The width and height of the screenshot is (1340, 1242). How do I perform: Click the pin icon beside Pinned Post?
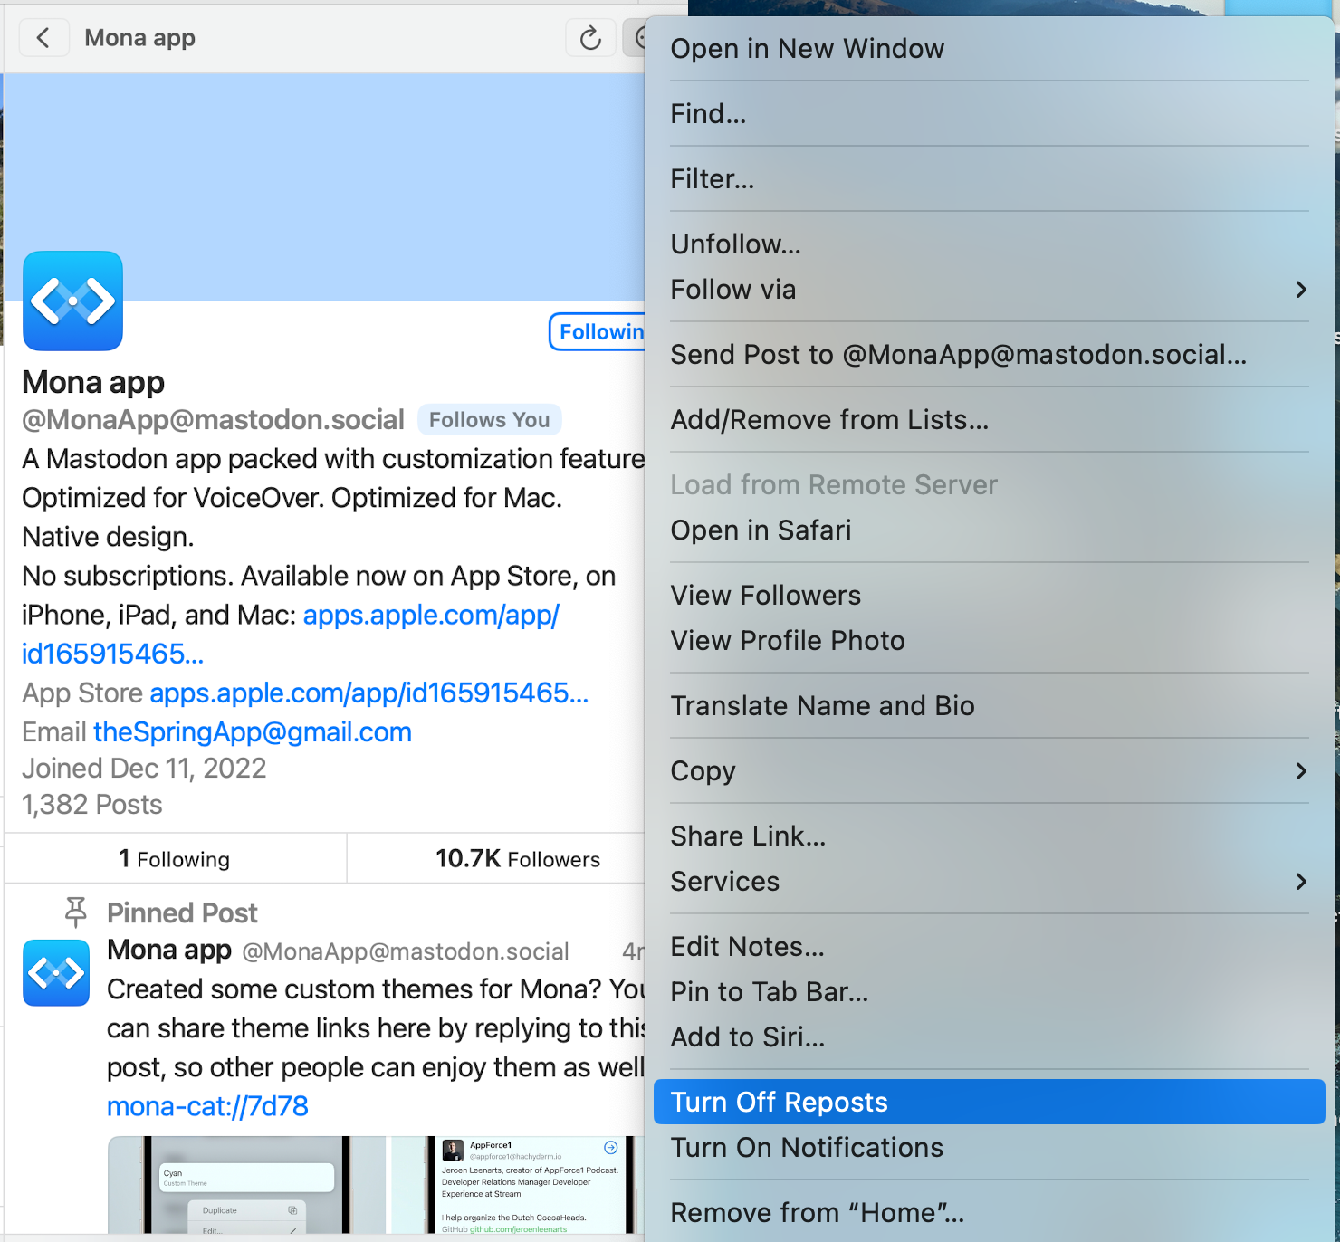click(76, 912)
